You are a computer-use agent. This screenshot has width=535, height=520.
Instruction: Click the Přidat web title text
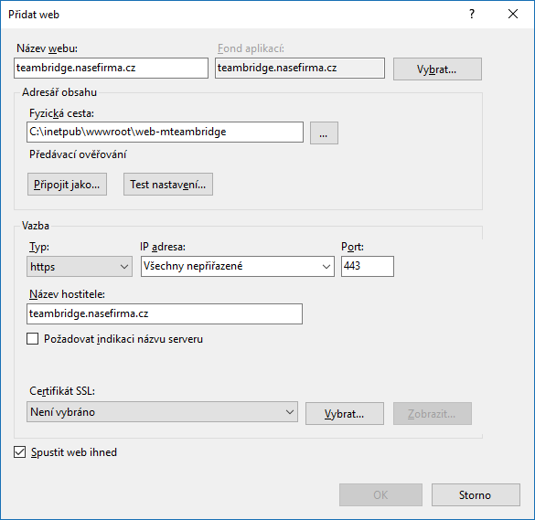click(34, 15)
